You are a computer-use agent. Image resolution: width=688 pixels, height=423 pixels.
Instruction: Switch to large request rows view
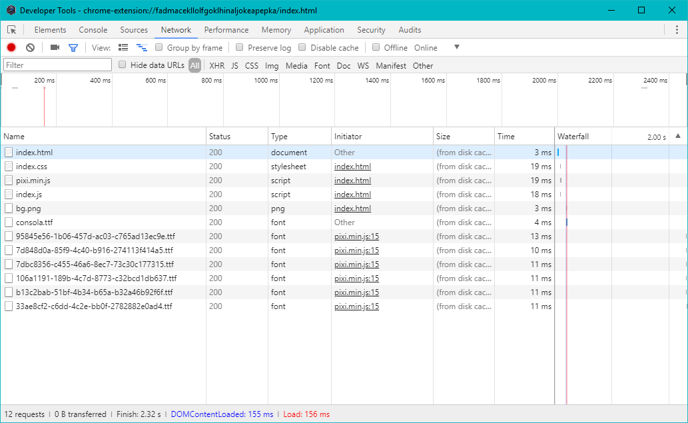123,47
